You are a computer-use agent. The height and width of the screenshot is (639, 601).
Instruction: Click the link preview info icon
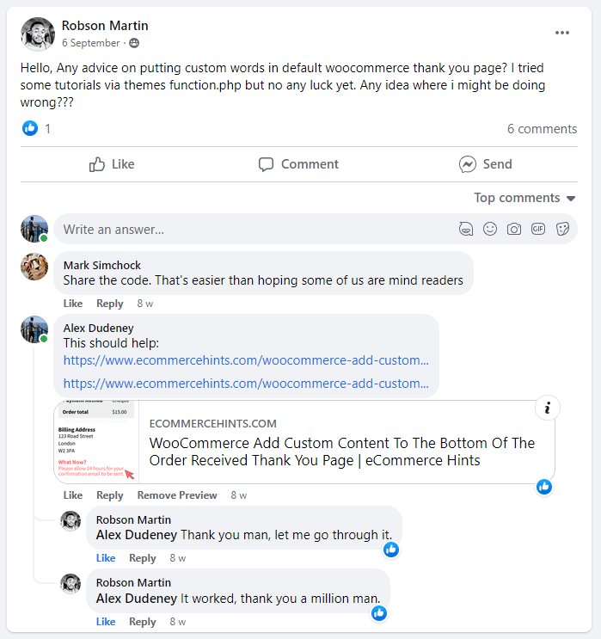[548, 408]
